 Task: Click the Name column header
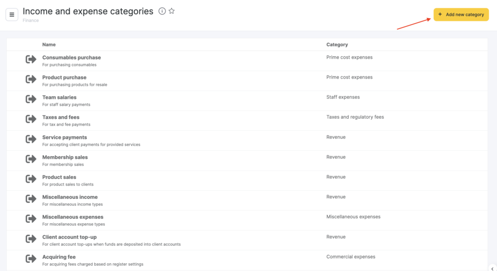tap(49, 45)
